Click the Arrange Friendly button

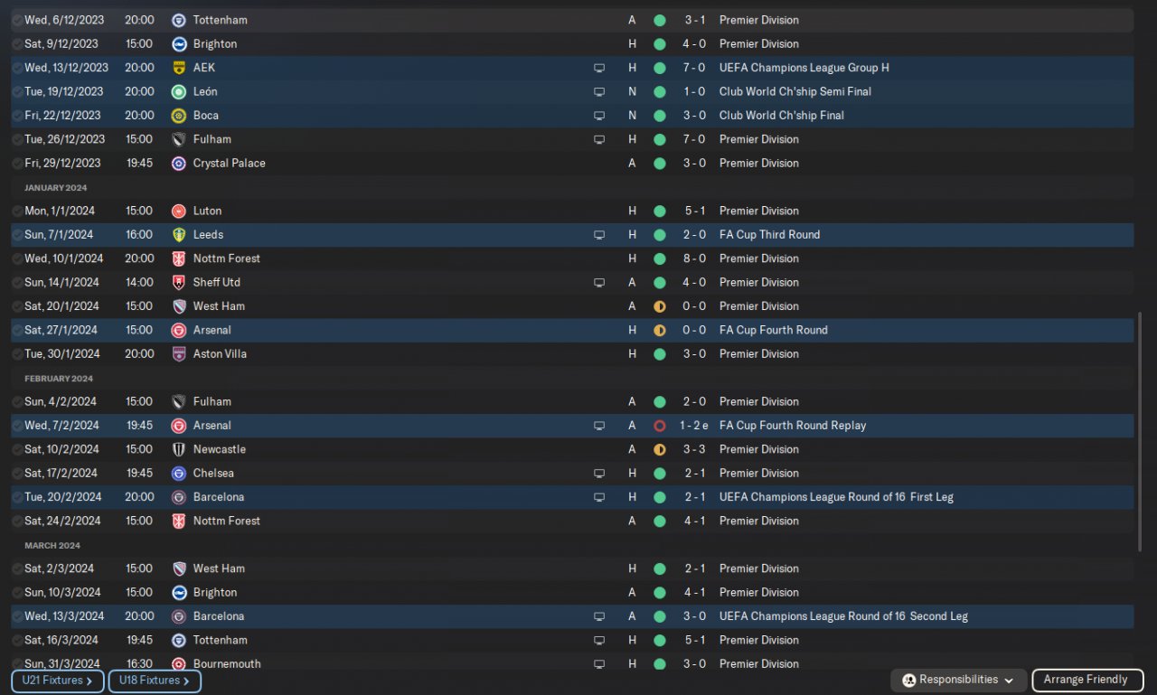pos(1086,681)
